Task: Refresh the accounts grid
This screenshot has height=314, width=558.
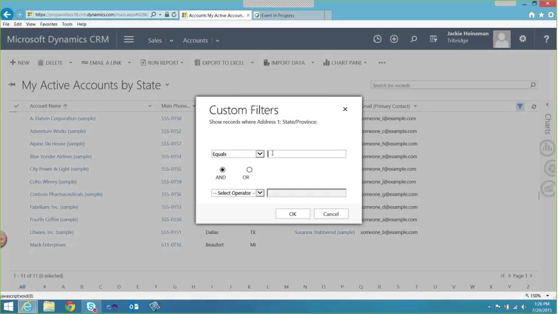Action: tap(534, 106)
